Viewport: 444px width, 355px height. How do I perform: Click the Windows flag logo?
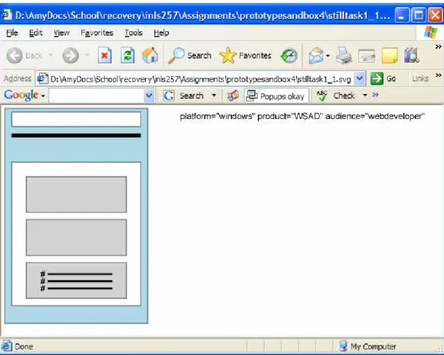point(430,32)
